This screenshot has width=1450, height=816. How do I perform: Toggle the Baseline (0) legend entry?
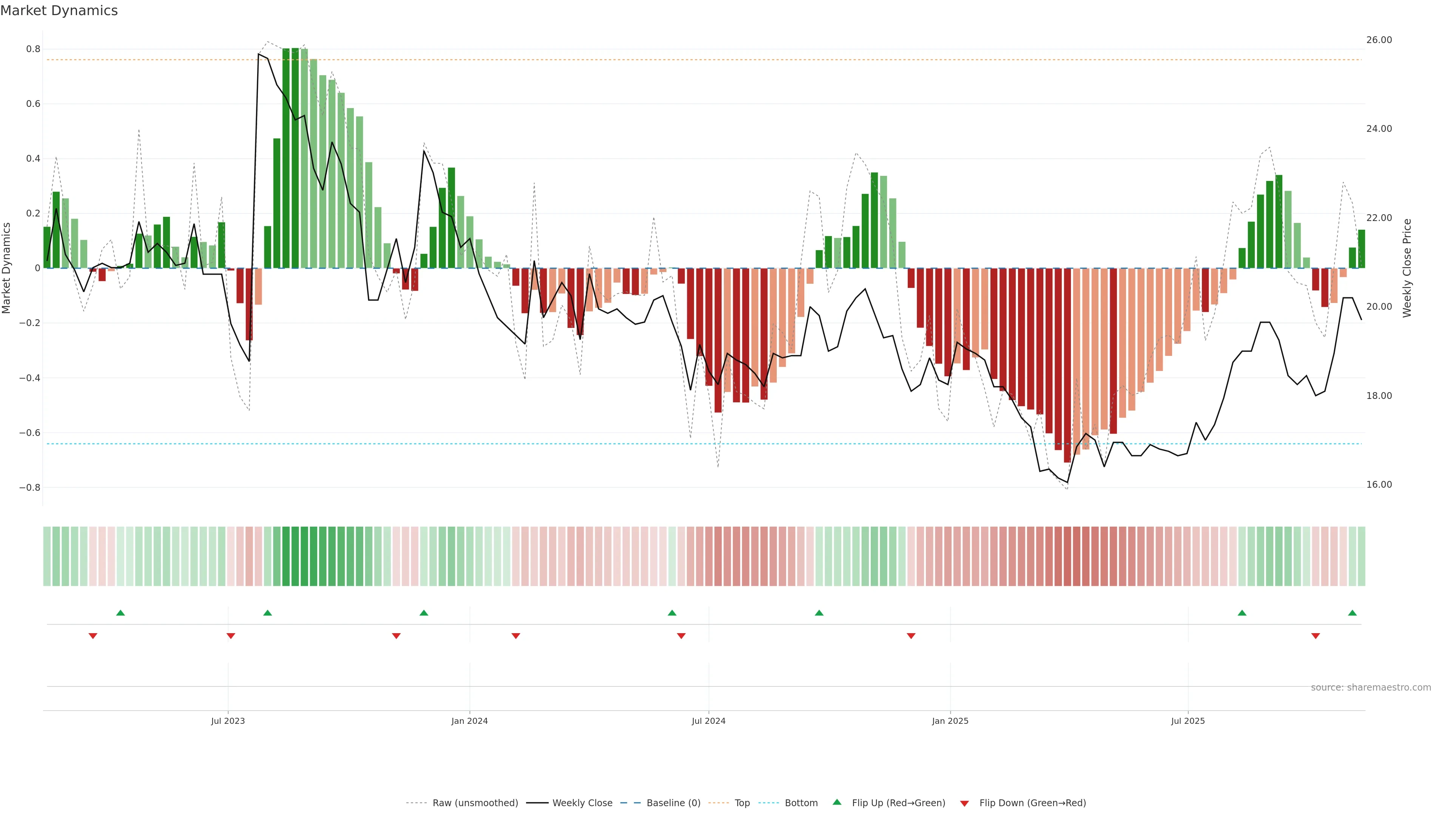(673, 803)
